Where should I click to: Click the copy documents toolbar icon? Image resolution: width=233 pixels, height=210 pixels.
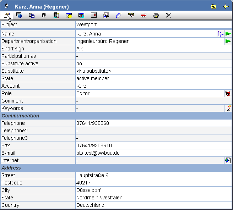32,15
